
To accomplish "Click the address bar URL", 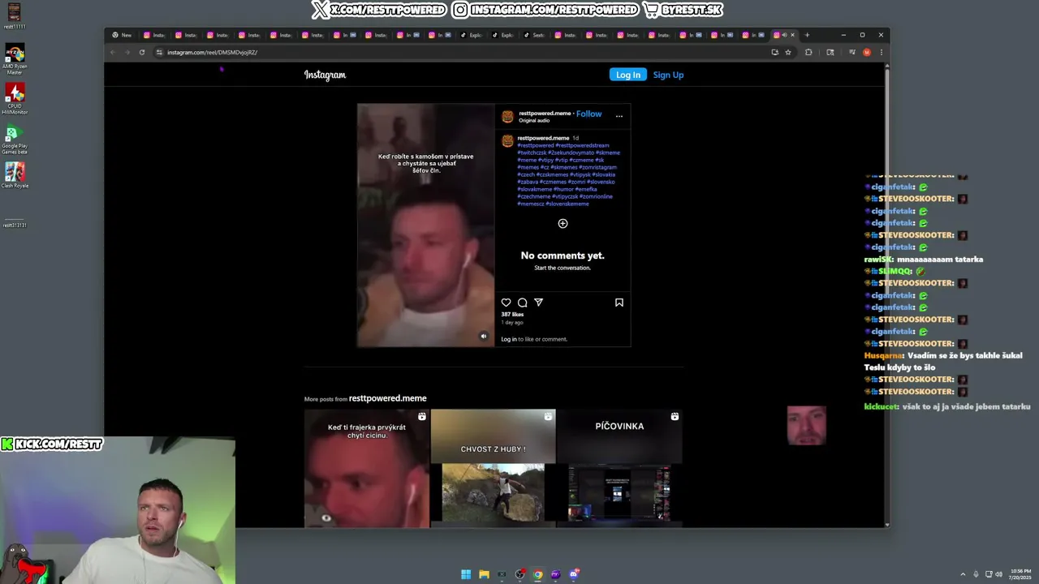I will click(213, 52).
